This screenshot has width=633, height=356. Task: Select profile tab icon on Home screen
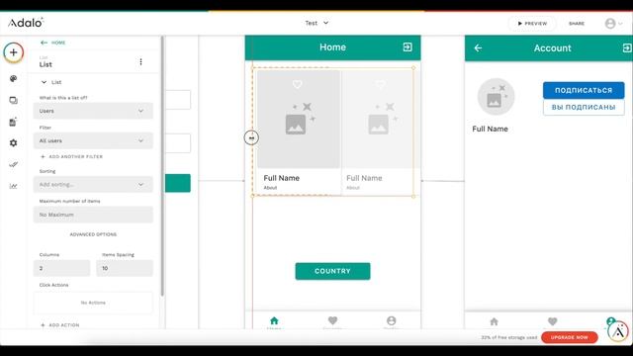[x=392, y=320]
